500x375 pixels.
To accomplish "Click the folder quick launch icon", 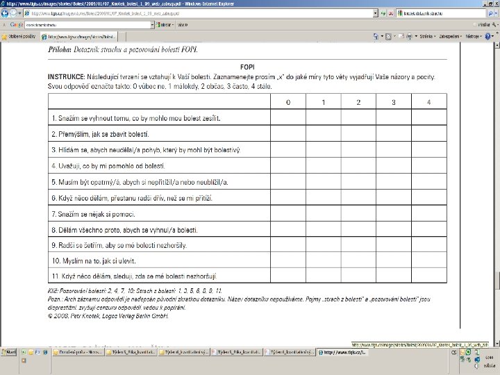I will (x=31, y=352).
